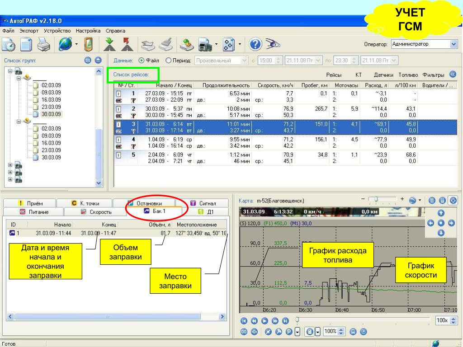
Task: Select the Файл data radio button
Action: [142, 61]
